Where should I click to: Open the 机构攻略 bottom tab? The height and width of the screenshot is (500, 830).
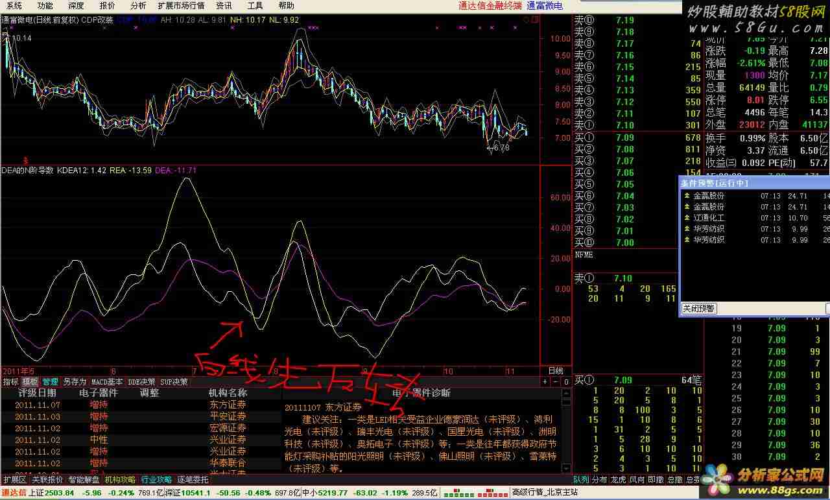coord(121,480)
